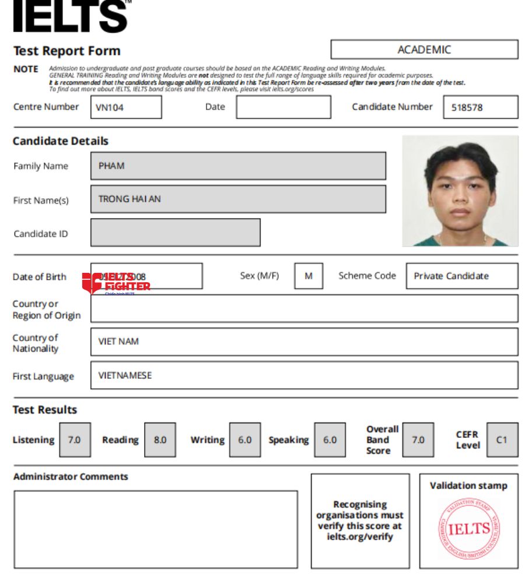Click the CEFR Level label
525x583 pixels.
click(x=468, y=440)
